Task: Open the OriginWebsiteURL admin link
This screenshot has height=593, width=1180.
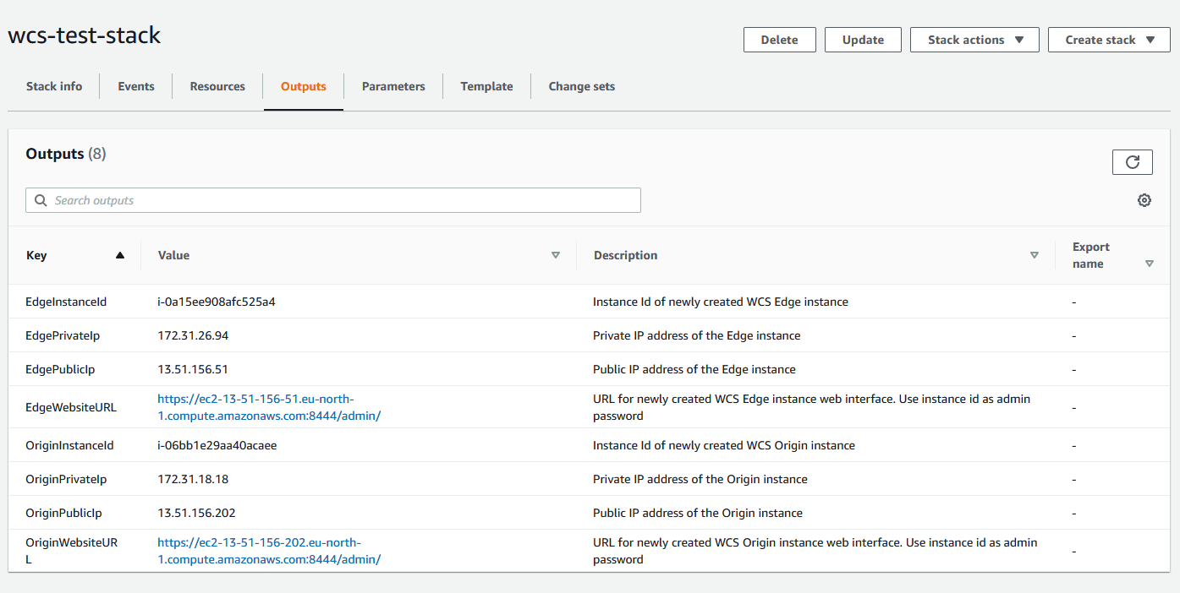Action: (269, 551)
